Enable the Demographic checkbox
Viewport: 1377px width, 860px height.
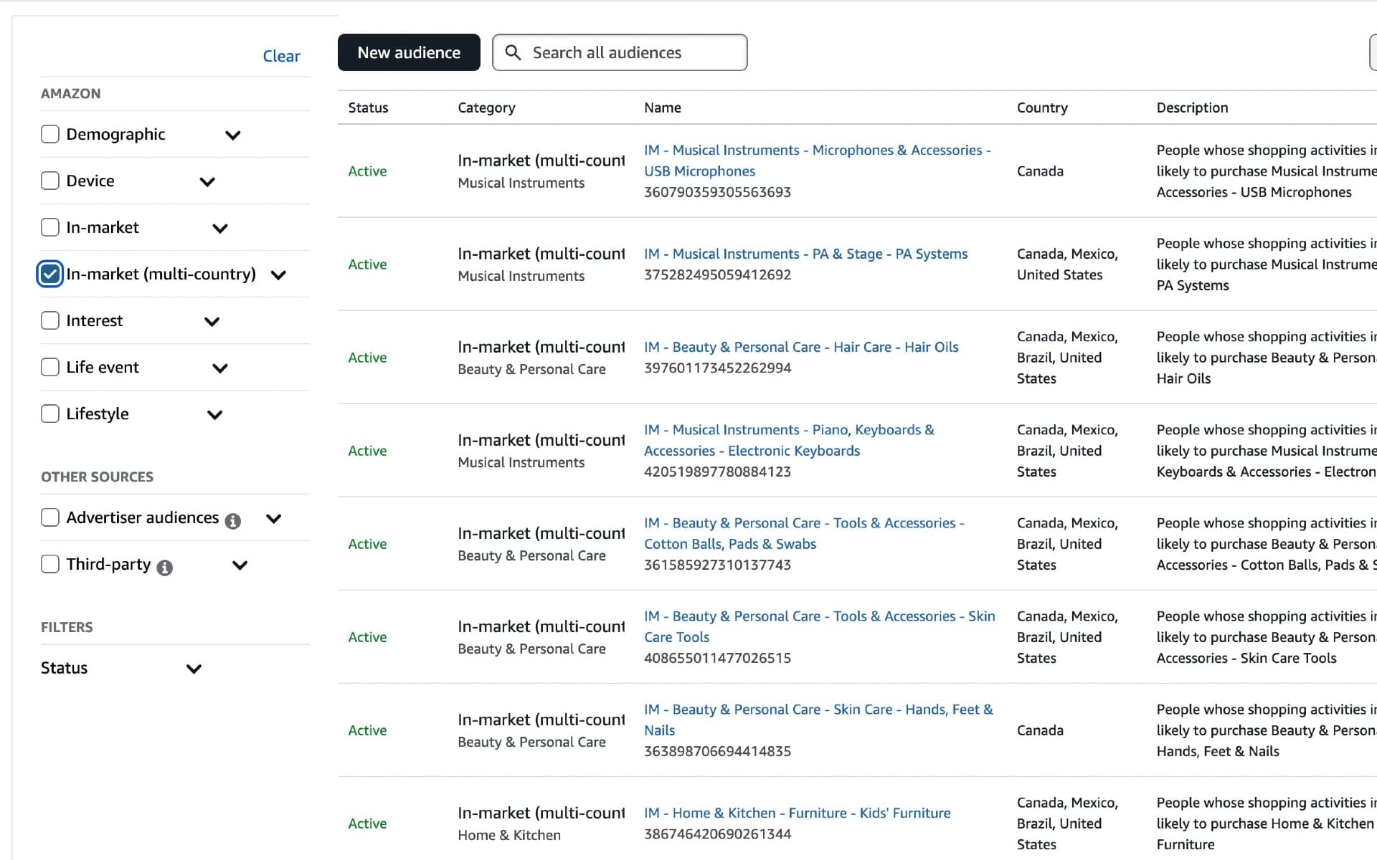[49, 133]
